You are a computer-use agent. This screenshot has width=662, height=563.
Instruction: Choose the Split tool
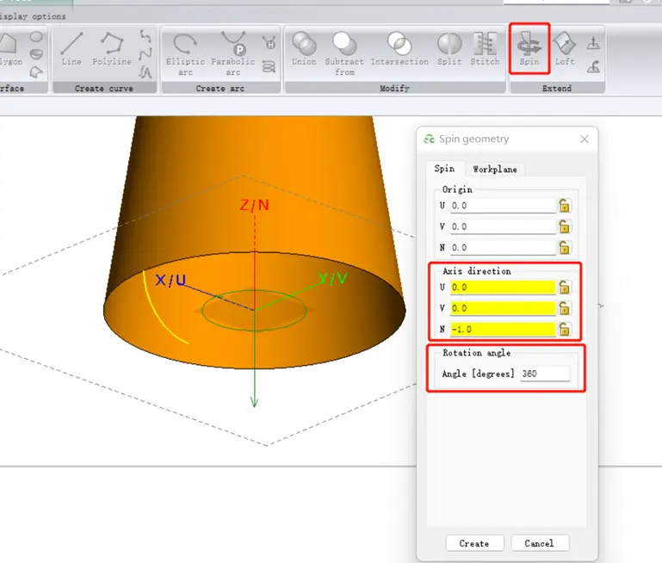pos(449,48)
